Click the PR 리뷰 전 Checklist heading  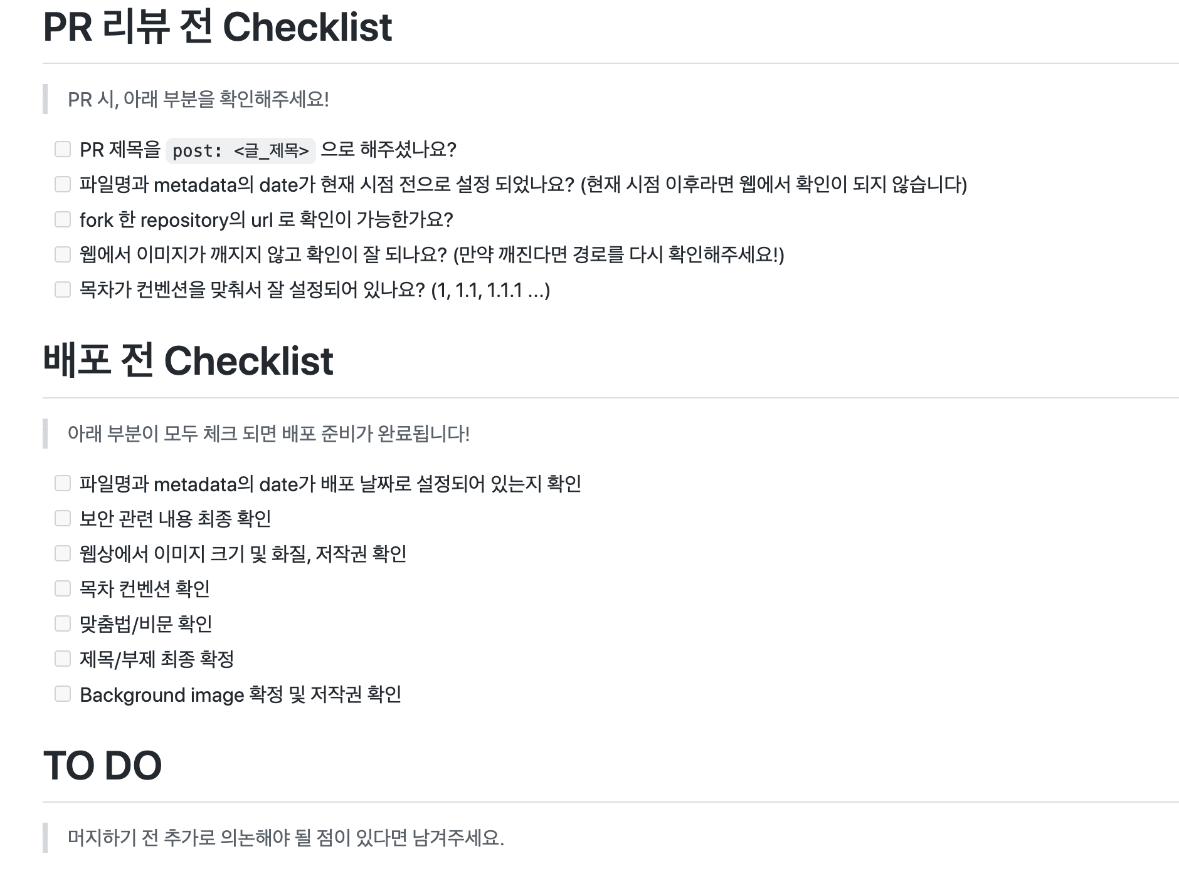pyautogui.click(x=218, y=27)
